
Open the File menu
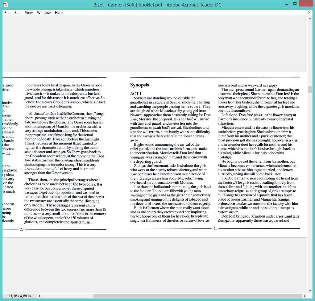7,13
